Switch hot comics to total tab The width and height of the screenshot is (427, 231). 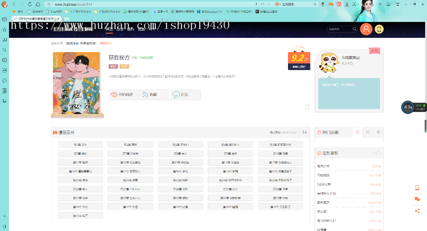tap(378, 133)
